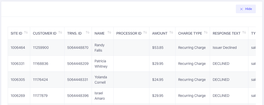Image resolution: width=264 pixels, height=105 pixels.
Task: Click DECLINED in Patricia Whitney row
Action: (221, 64)
